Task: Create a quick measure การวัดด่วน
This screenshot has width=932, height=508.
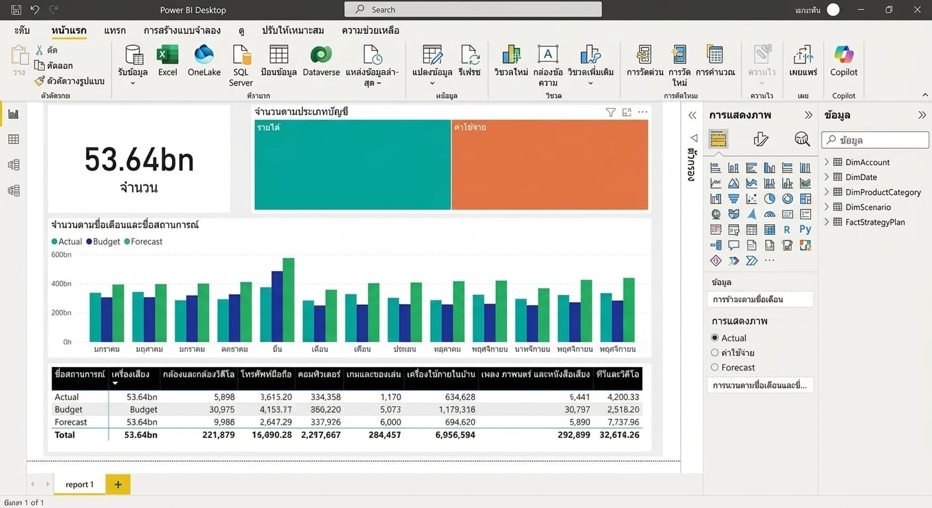Action: [x=645, y=61]
